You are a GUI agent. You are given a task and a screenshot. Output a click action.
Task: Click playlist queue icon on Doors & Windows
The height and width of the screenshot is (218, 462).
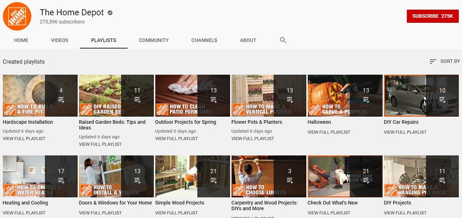[137, 180]
